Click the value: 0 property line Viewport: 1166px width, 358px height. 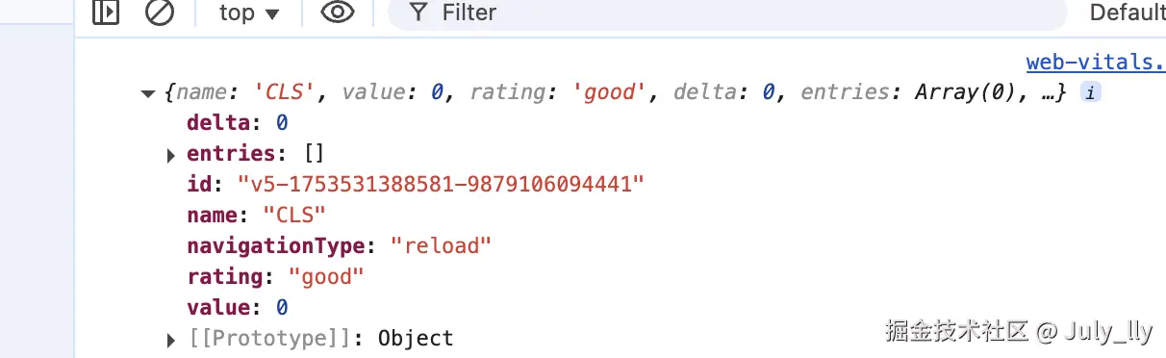click(x=238, y=307)
